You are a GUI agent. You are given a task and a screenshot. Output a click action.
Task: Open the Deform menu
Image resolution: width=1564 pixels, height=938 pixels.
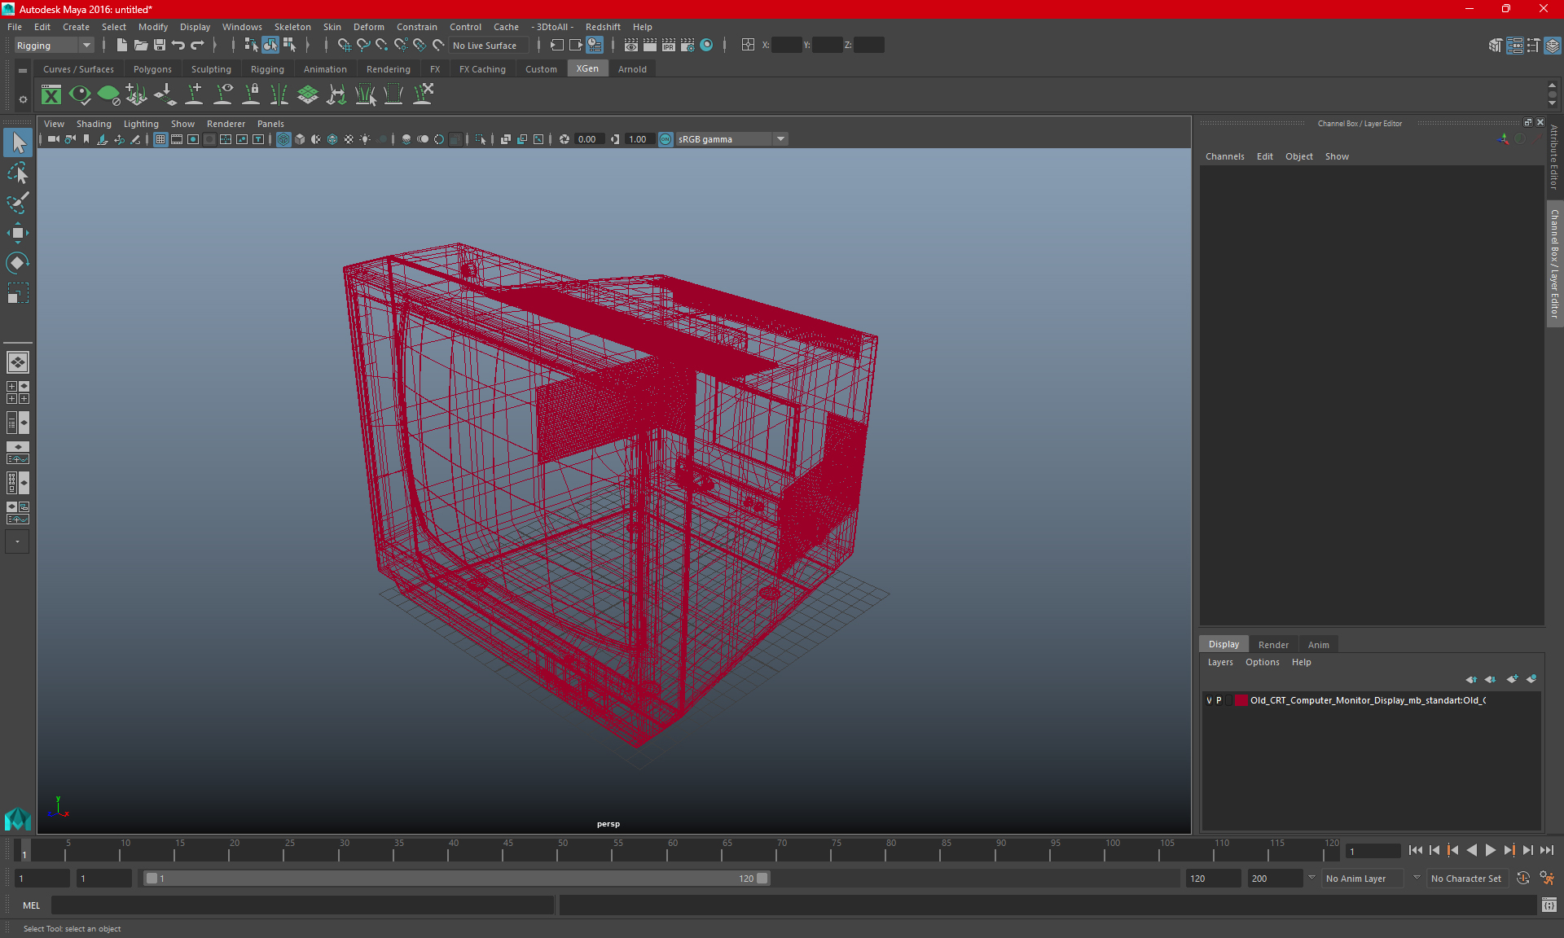[x=368, y=27]
